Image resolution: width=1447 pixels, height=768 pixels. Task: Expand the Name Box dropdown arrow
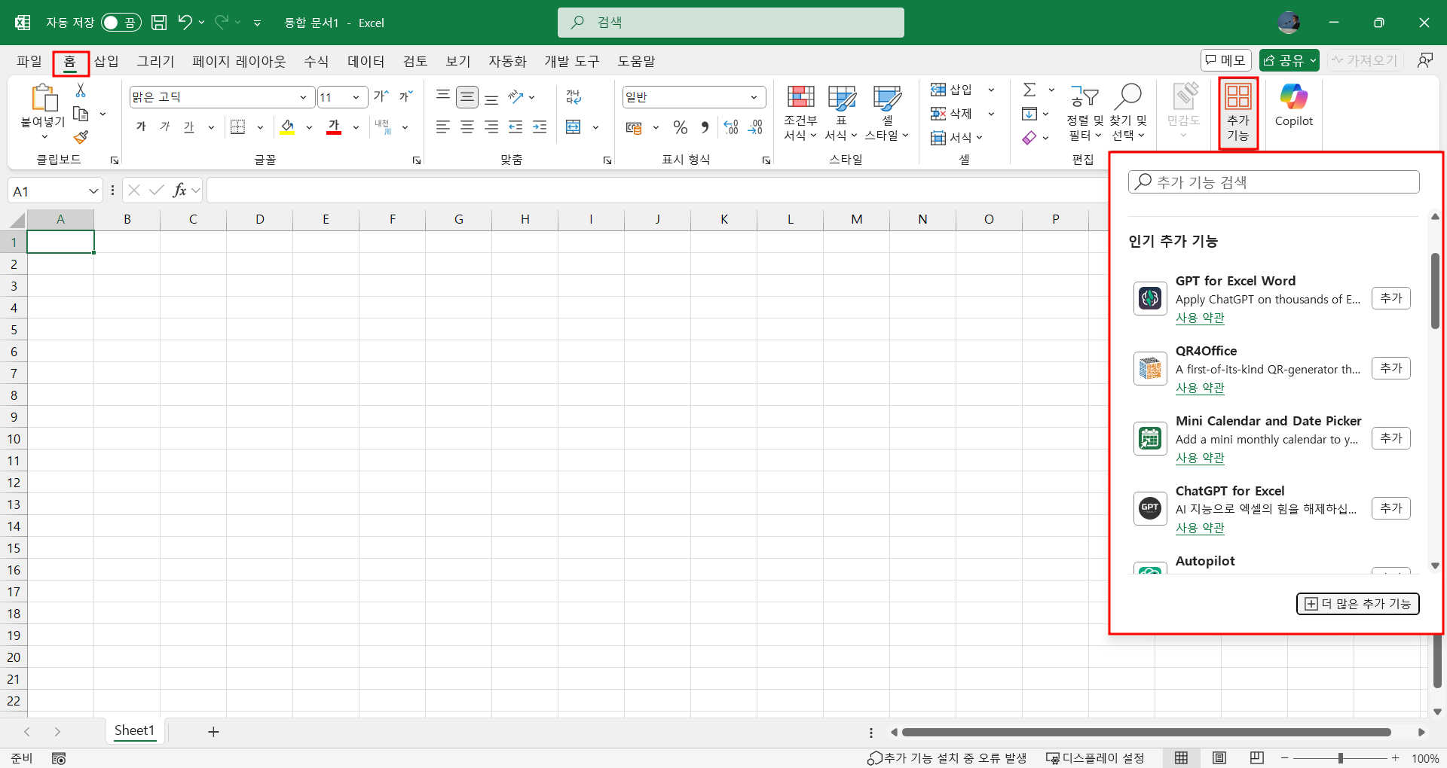[x=93, y=191]
